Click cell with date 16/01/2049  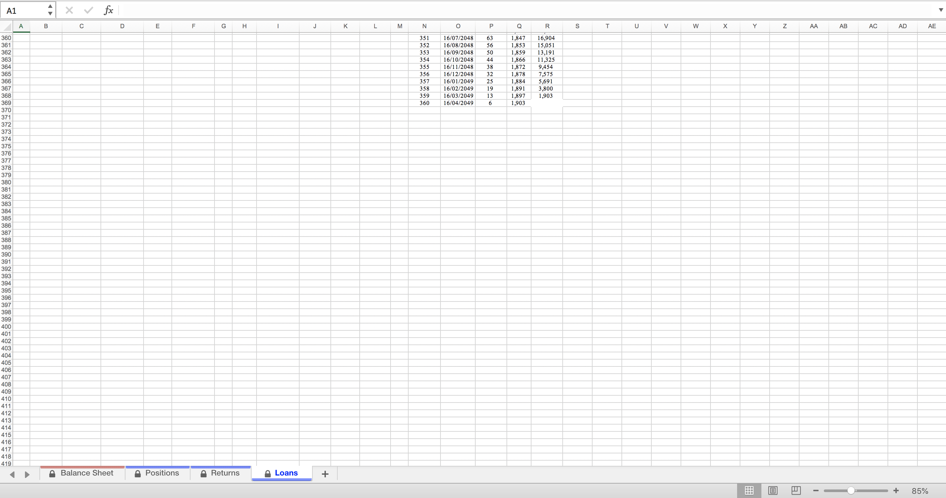[x=458, y=81]
